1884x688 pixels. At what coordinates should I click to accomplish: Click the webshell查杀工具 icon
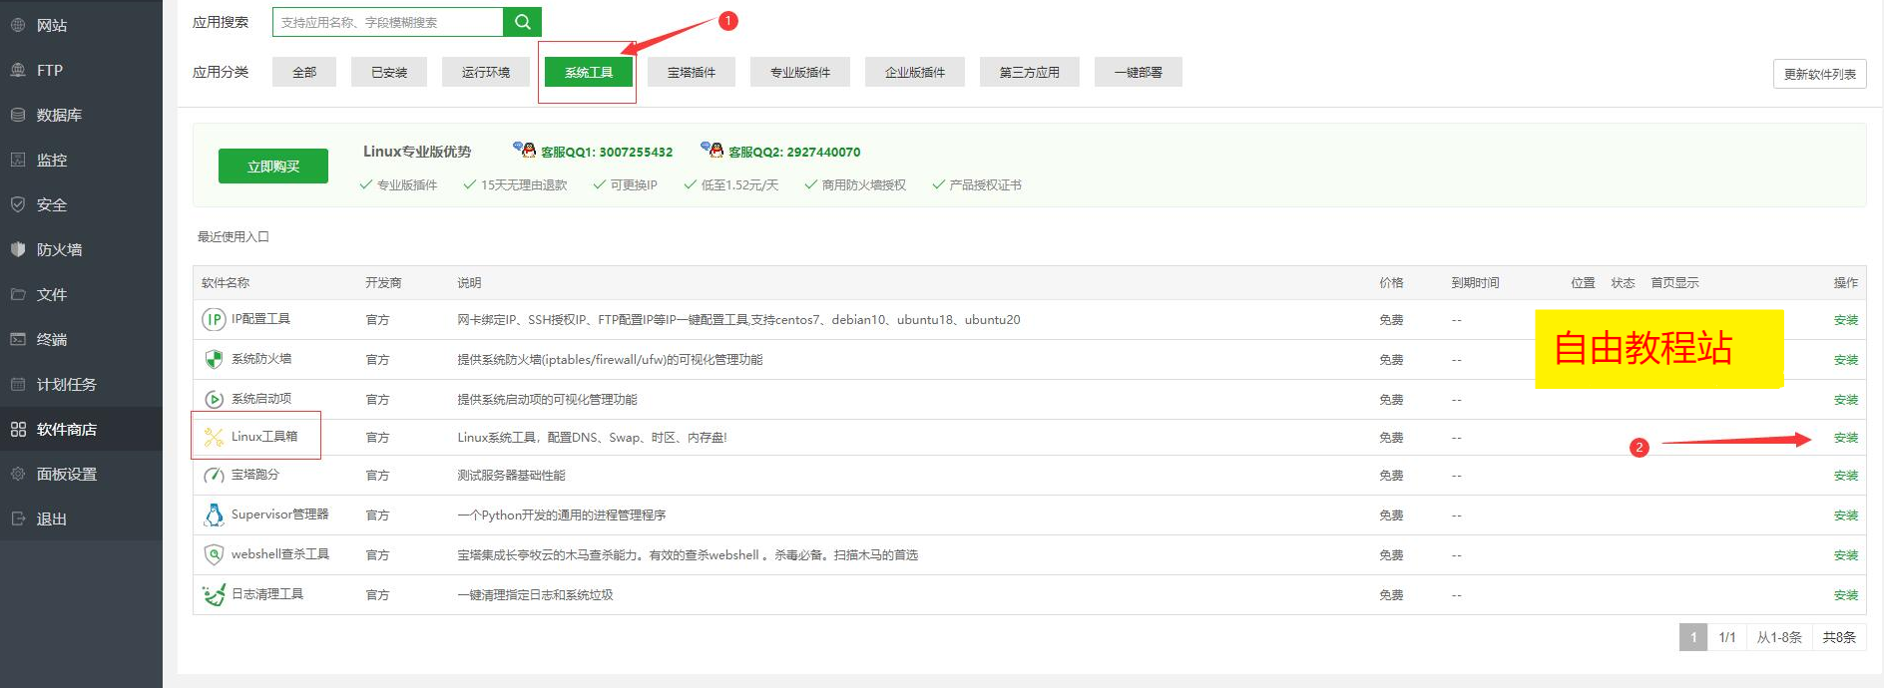pyautogui.click(x=214, y=554)
